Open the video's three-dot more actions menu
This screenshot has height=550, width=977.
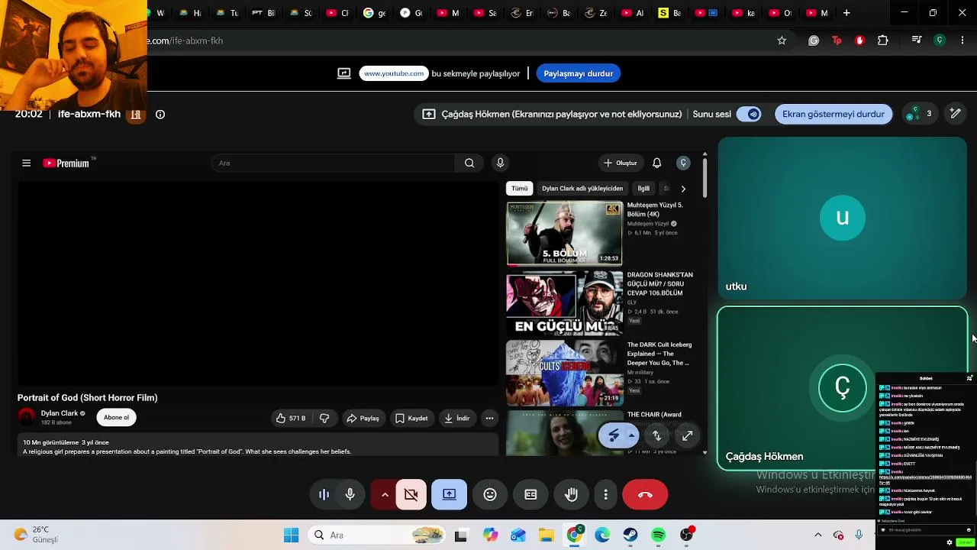click(x=489, y=419)
